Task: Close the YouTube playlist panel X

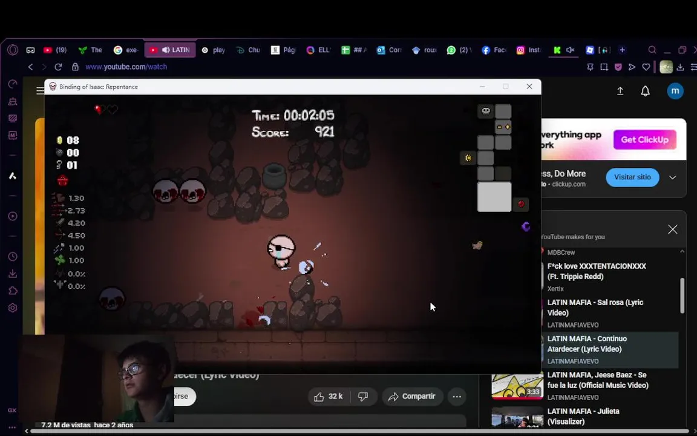Action: 673,229
